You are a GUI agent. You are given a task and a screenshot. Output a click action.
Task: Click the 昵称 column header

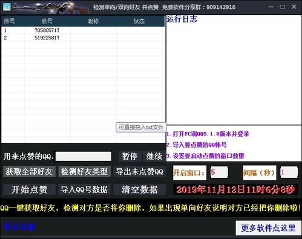tap(93, 21)
